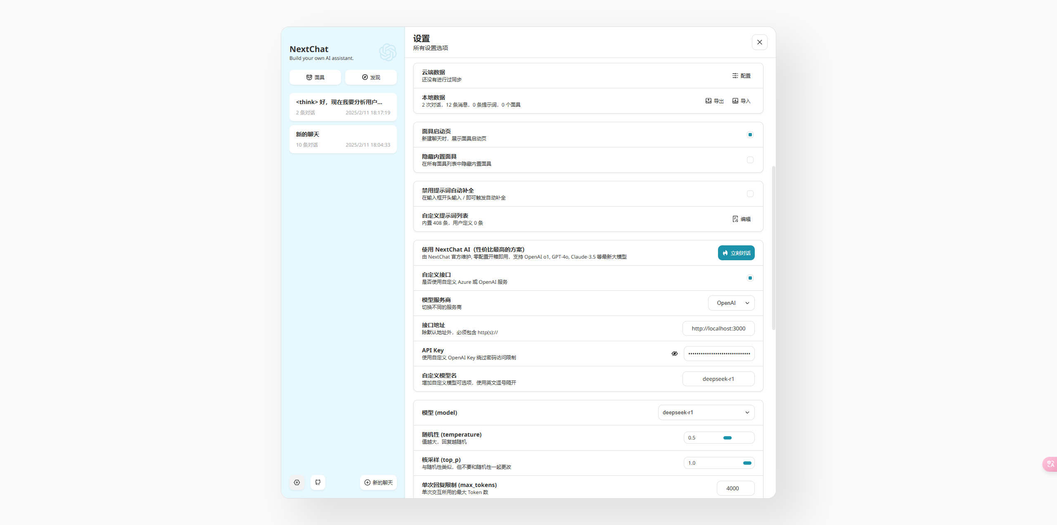Enable 禁用提示词自动补全 checkbox
Image resolution: width=1057 pixels, height=525 pixels.
750,194
